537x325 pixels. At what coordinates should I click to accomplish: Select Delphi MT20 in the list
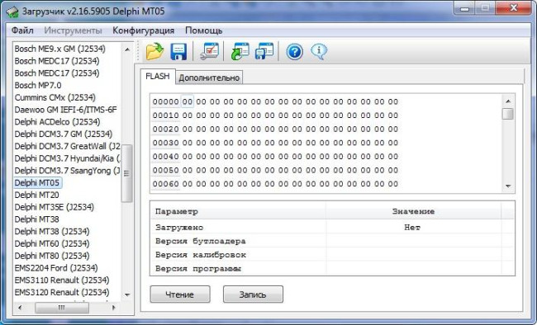click(x=36, y=195)
